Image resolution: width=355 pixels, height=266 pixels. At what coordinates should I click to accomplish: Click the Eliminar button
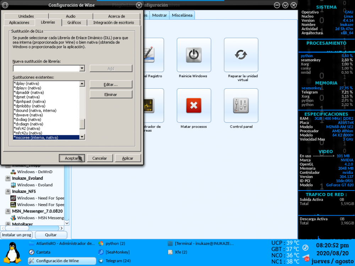pos(111,94)
